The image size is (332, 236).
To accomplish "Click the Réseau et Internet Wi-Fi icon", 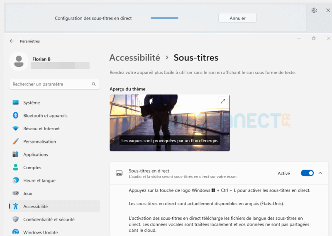I will pyautogui.click(x=16, y=129).
